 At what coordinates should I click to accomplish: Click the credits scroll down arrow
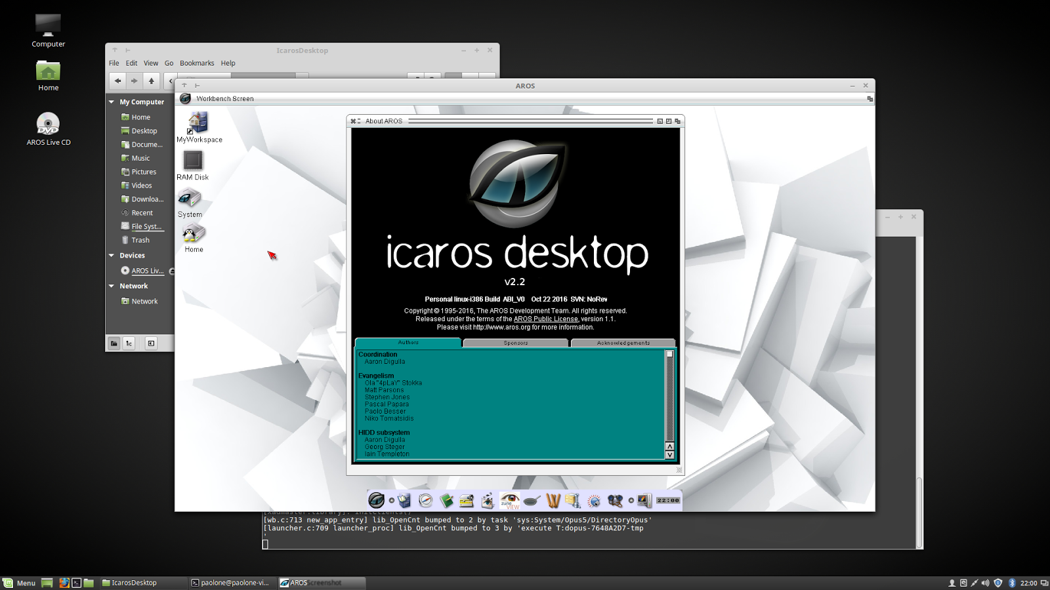[669, 454]
